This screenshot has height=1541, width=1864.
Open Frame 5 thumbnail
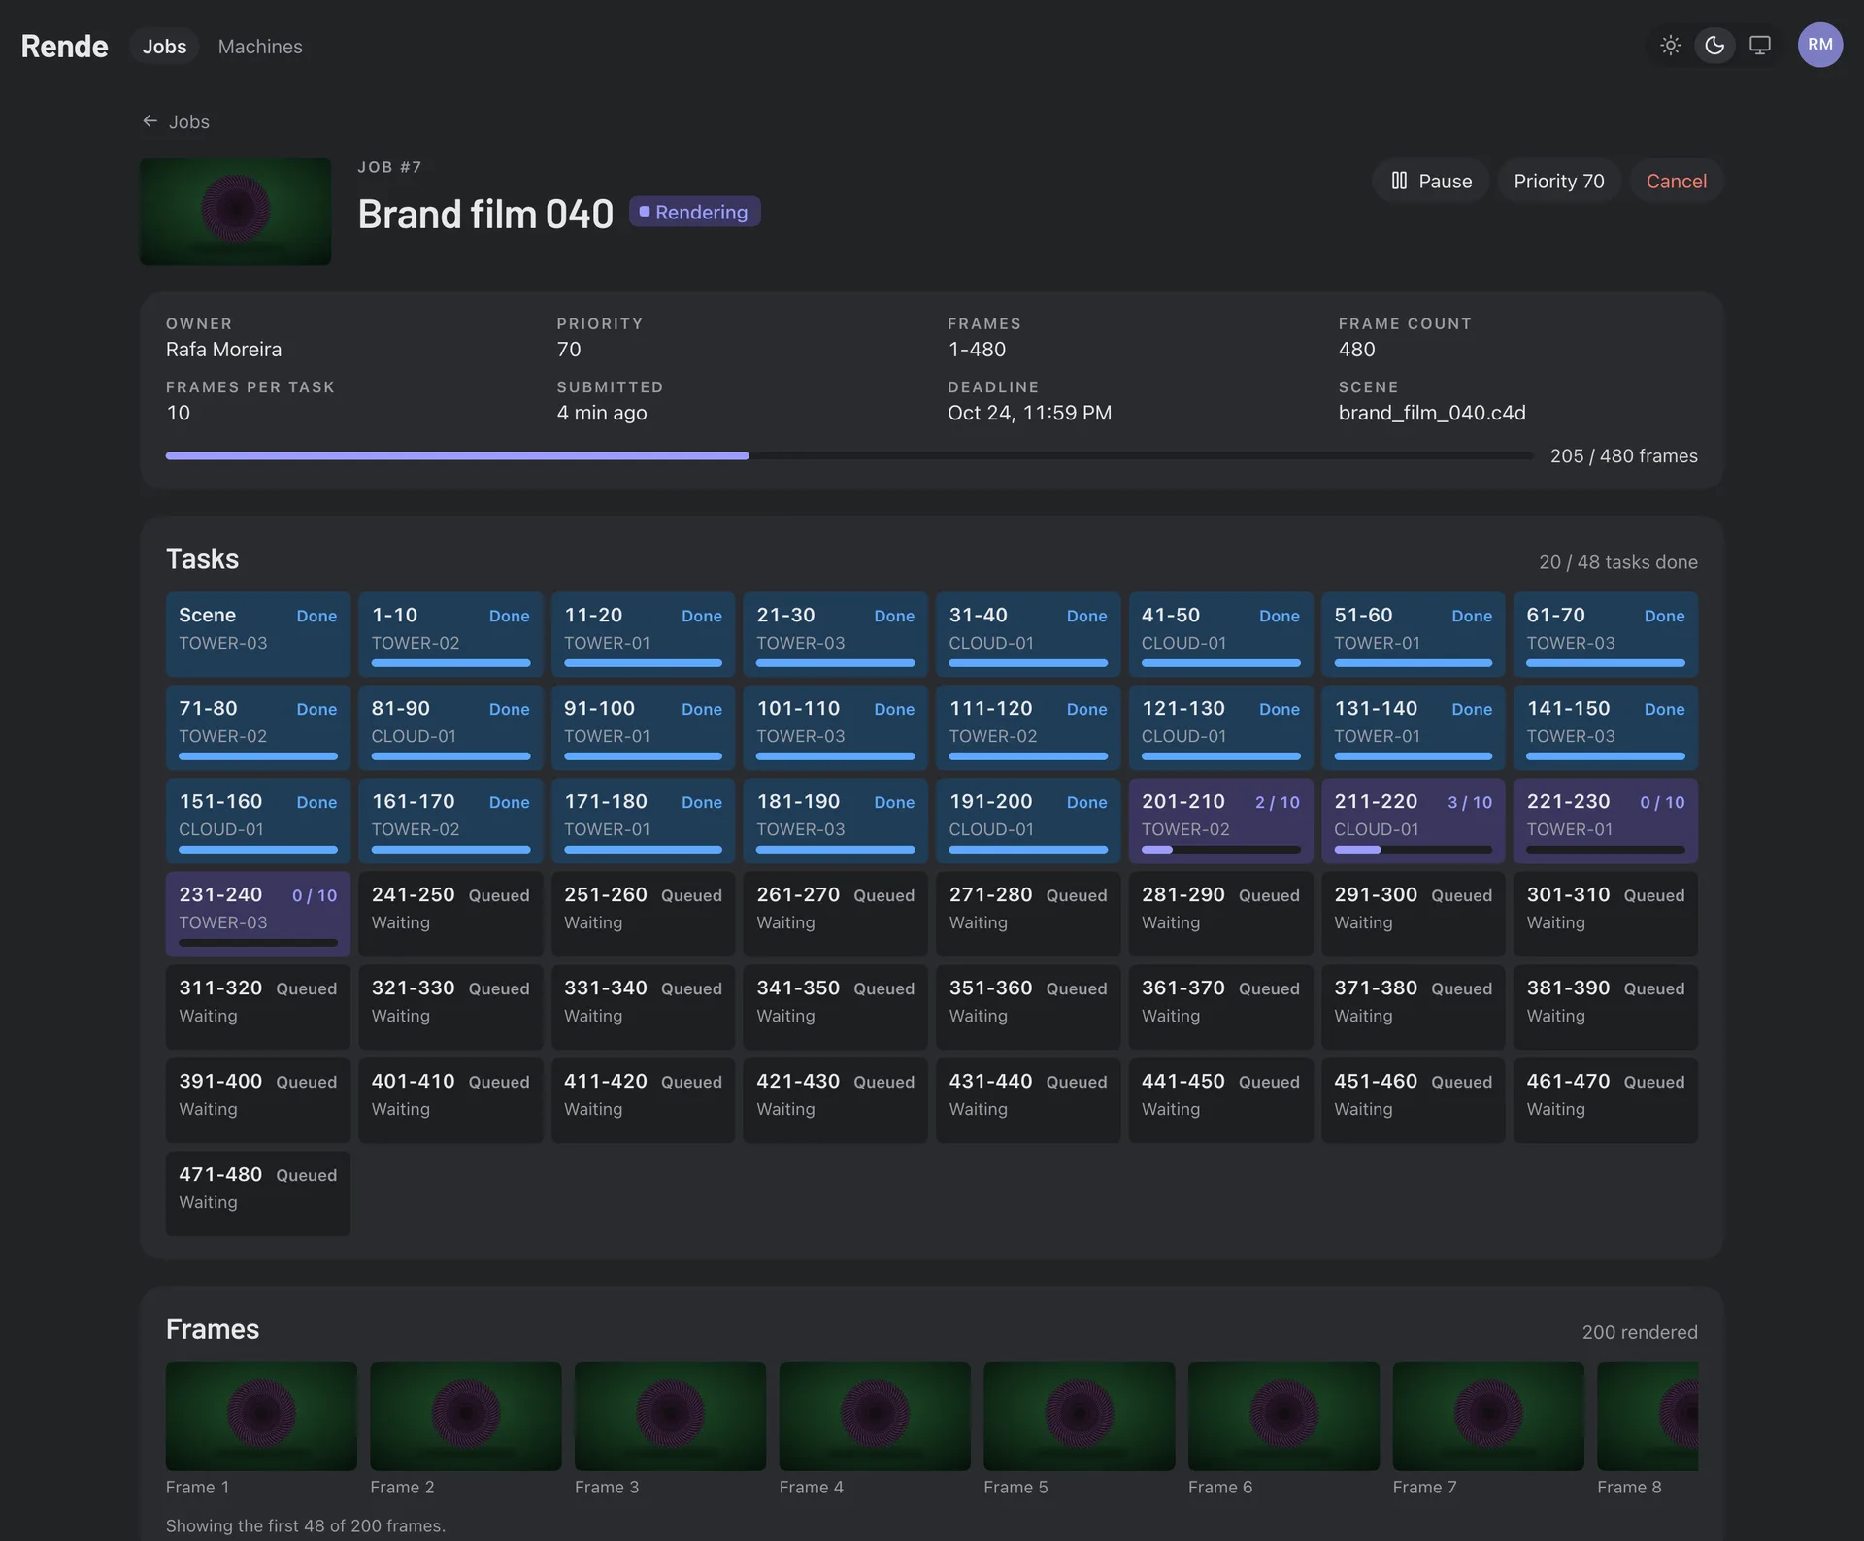[x=1080, y=1416]
